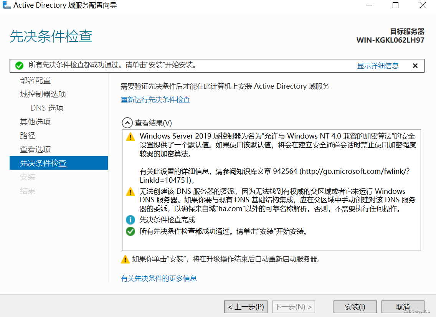Click the disabled 下一步(N) button

click(x=294, y=307)
